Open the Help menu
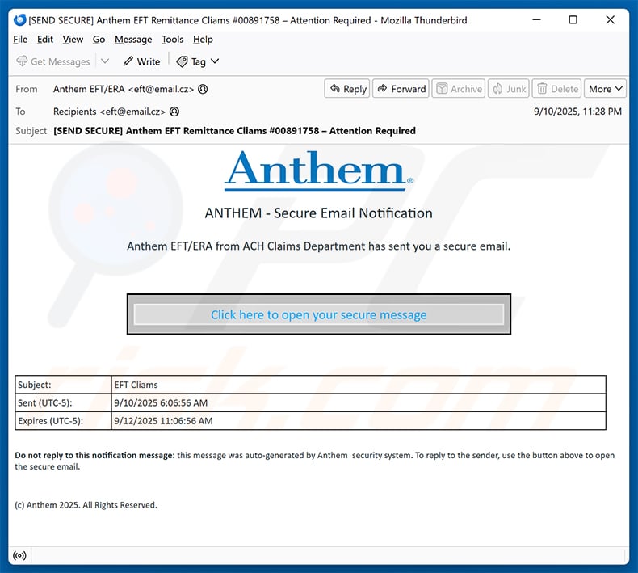The height and width of the screenshot is (573, 638). pos(203,40)
